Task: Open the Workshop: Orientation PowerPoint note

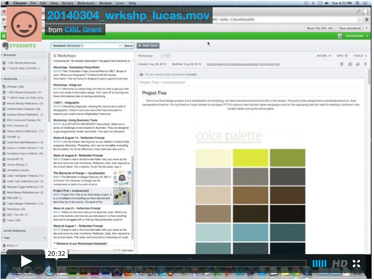Action: (91, 73)
